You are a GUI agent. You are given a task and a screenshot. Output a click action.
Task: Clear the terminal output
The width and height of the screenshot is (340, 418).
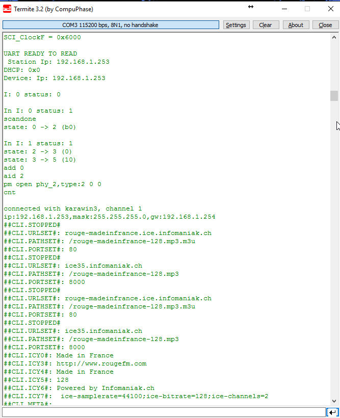click(x=266, y=25)
